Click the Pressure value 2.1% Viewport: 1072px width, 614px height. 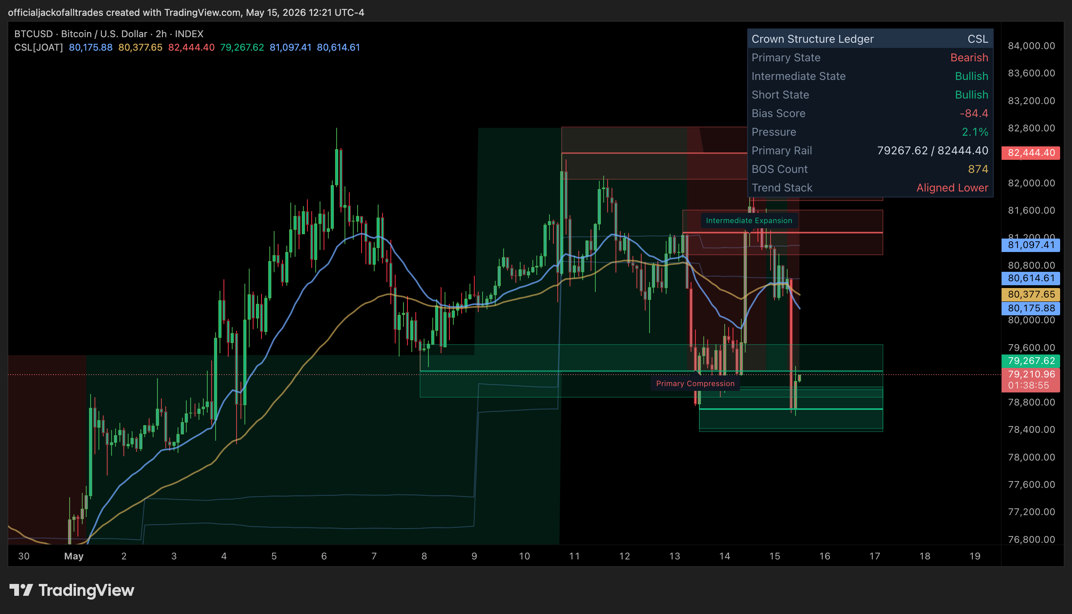coord(975,132)
